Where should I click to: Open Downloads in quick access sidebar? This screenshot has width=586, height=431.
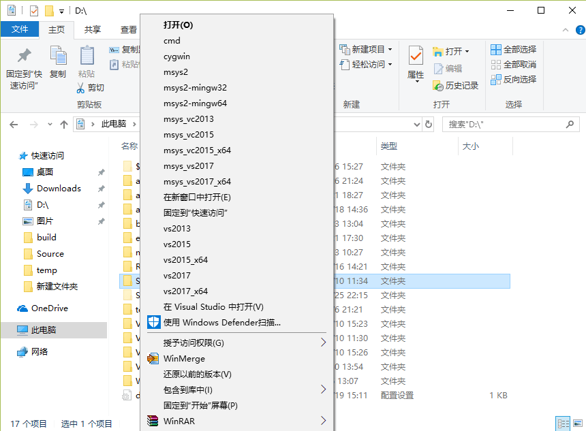[x=59, y=189]
